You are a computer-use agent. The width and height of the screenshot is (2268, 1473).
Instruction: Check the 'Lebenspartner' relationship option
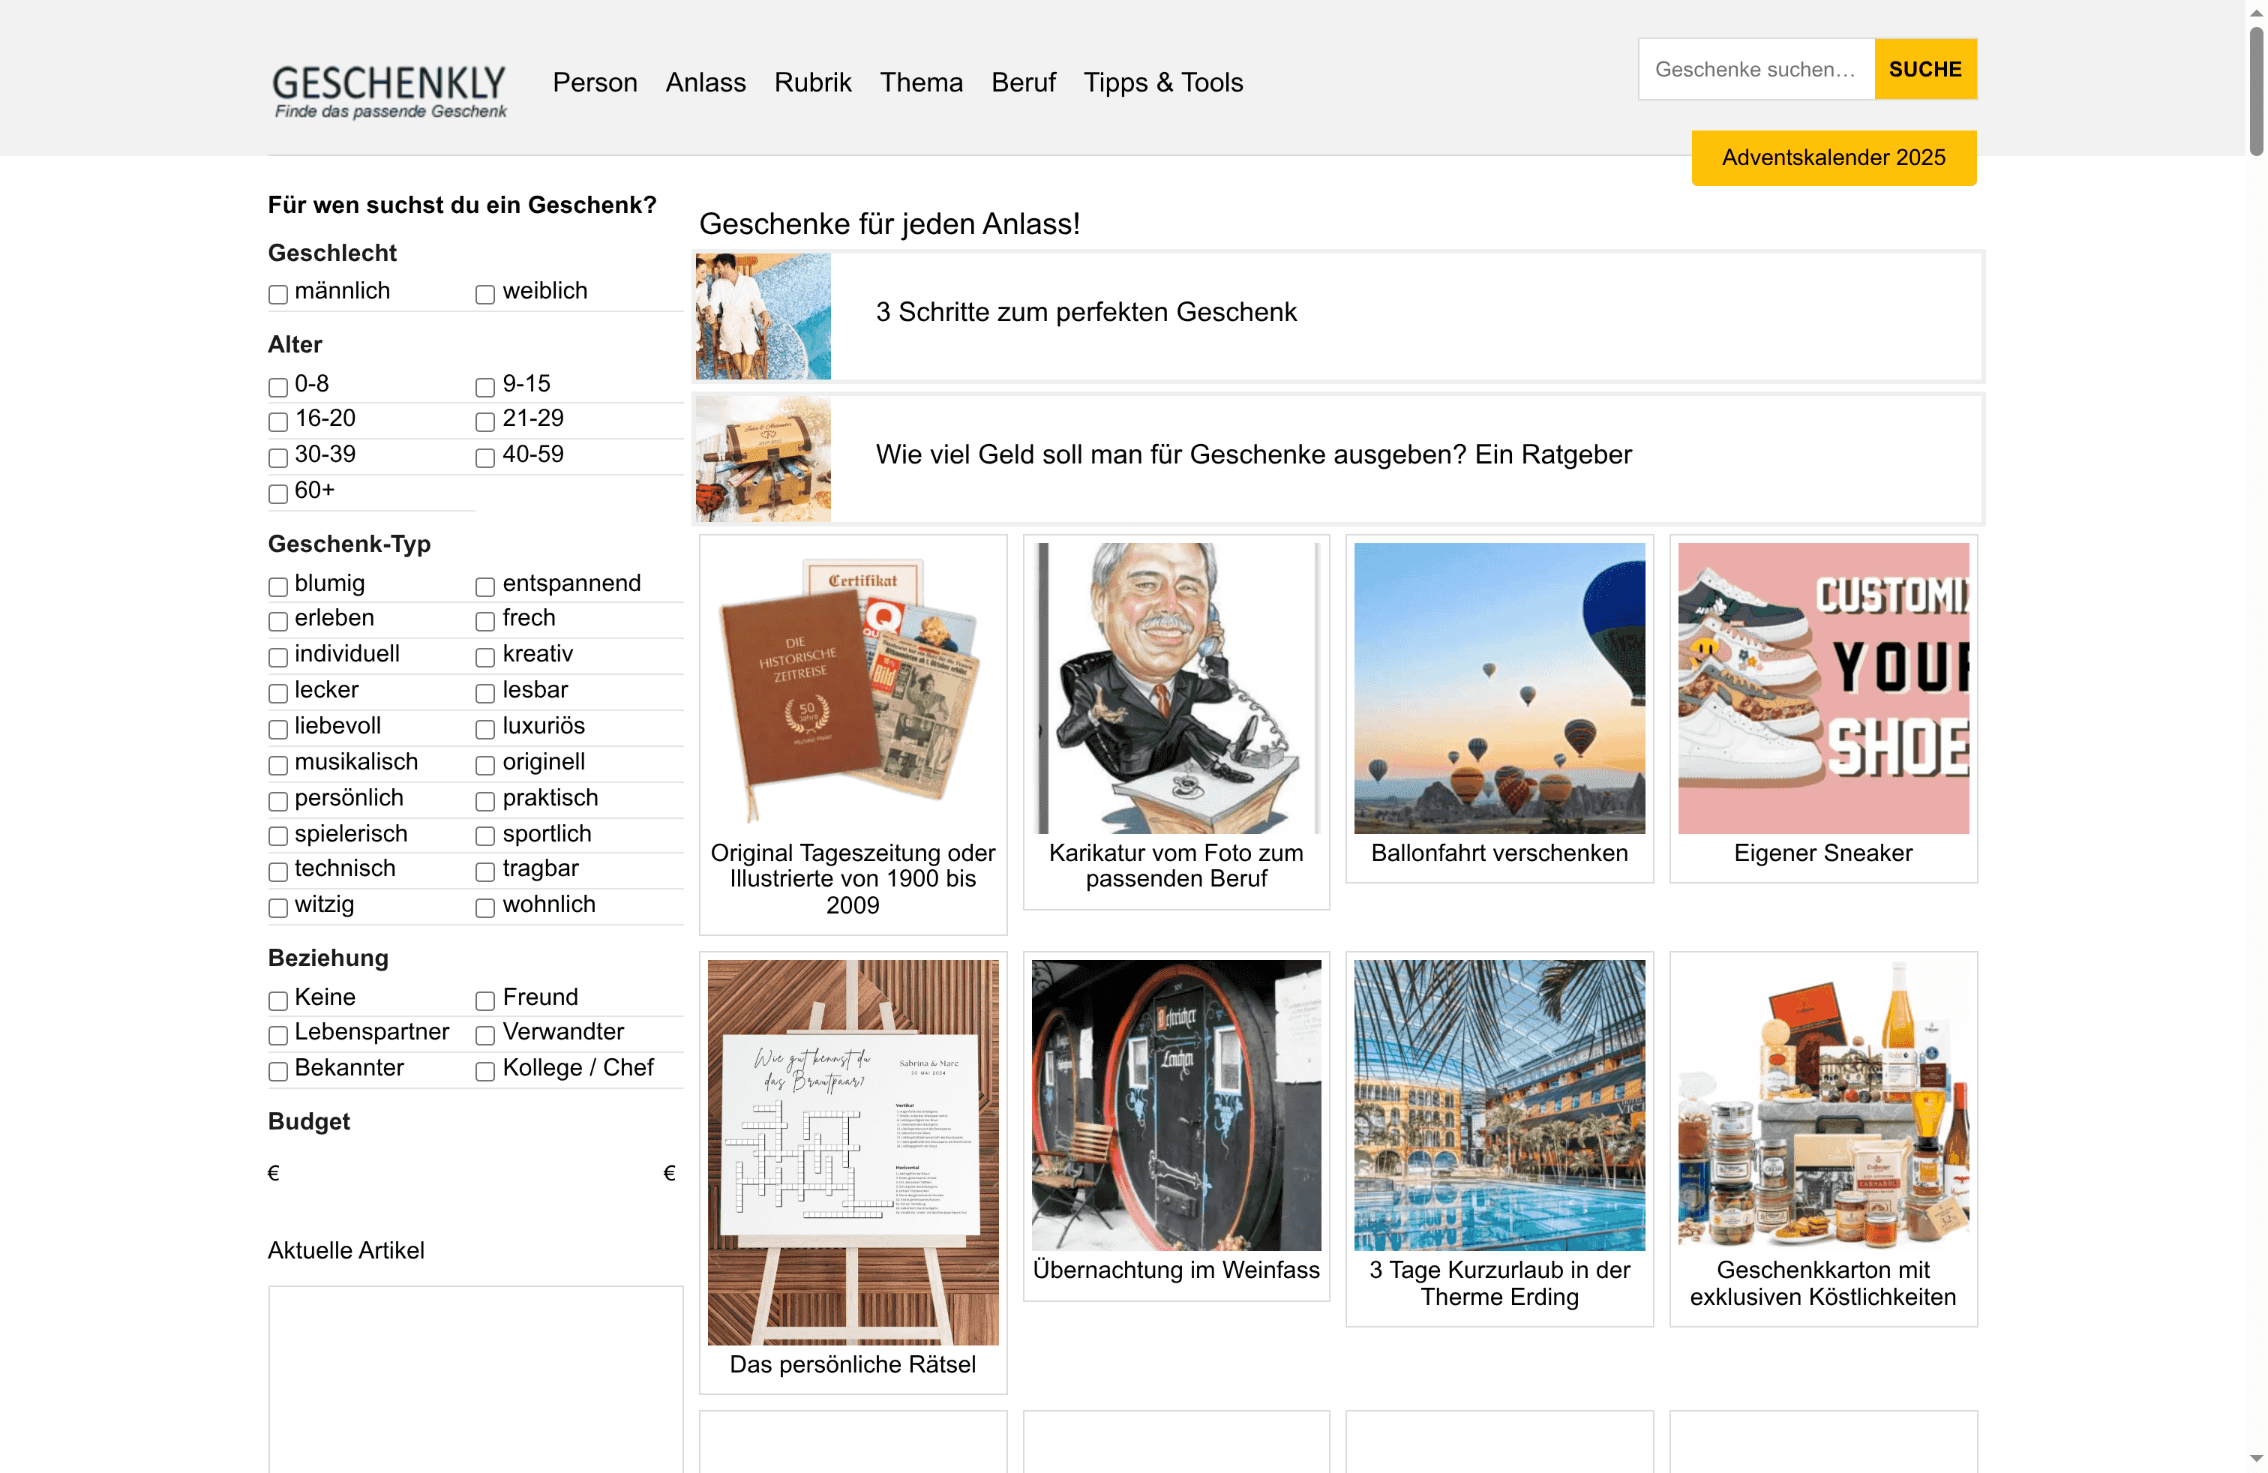(x=277, y=1035)
